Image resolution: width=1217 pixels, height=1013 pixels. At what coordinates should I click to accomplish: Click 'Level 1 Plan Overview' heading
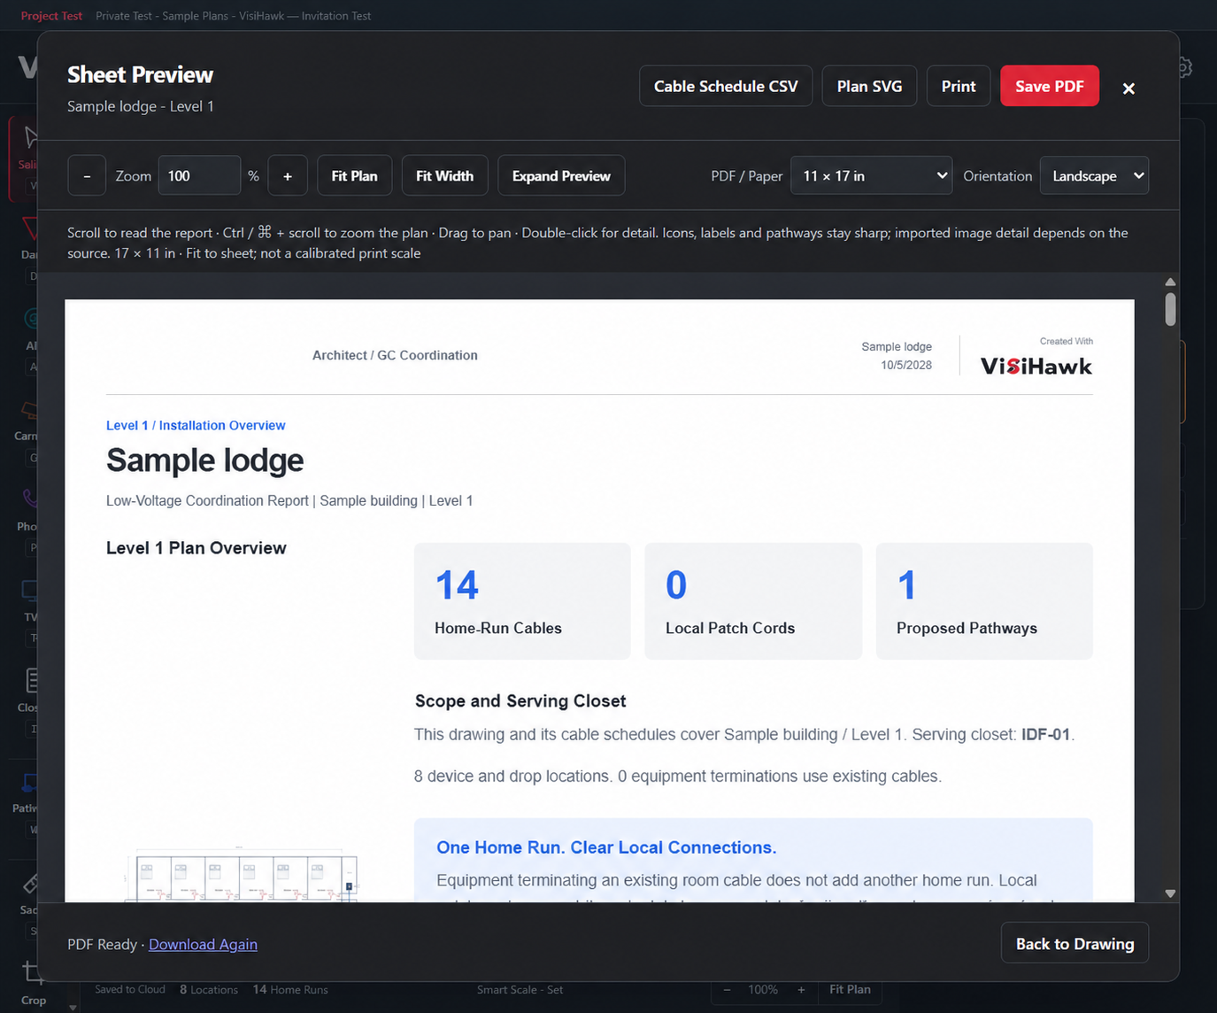(x=196, y=548)
